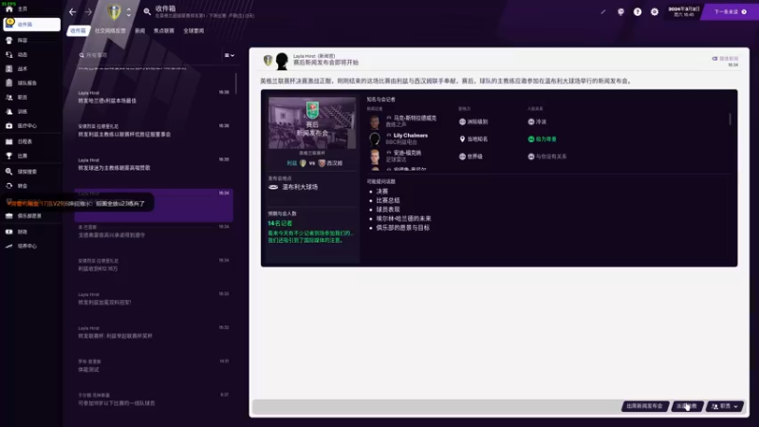This screenshot has height=427, width=759.
Task: Select the Inbox (收件箱) sidebar item
Action: point(32,25)
